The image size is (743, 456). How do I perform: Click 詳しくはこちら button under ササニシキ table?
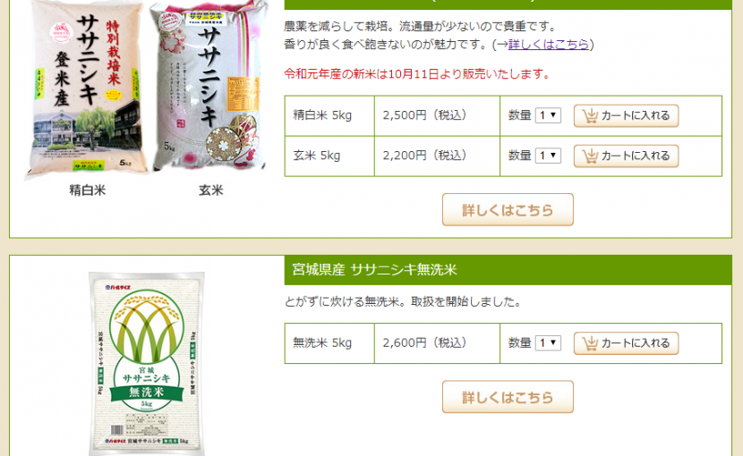click(x=508, y=210)
